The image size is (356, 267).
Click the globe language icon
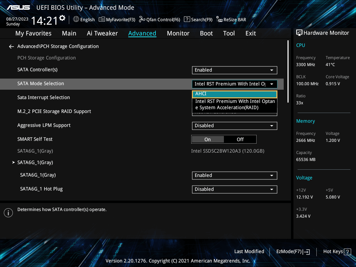76,19
